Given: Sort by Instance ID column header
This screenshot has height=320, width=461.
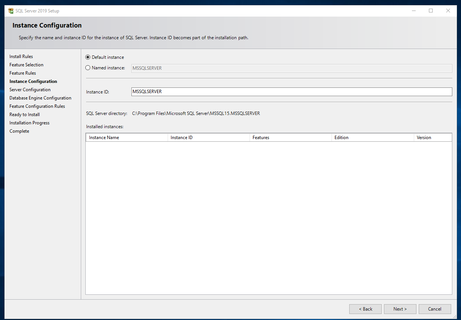Looking at the screenshot, I should (209, 138).
